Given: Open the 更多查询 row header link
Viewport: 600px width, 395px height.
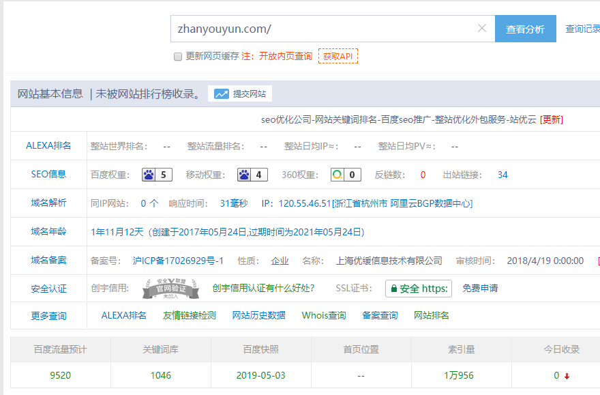Looking at the screenshot, I should tap(48, 316).
